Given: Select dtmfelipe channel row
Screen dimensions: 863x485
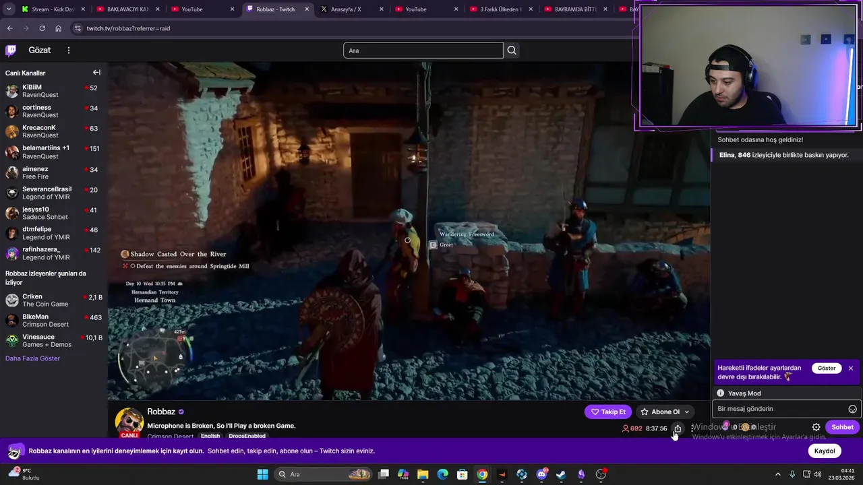Looking at the screenshot, I should 53,233.
